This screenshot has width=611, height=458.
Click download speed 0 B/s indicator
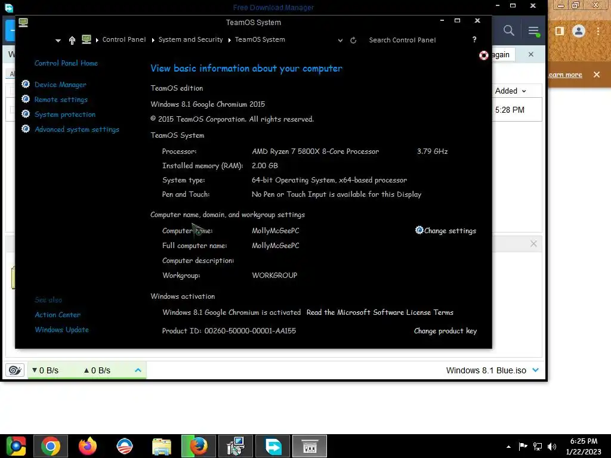[x=45, y=370]
